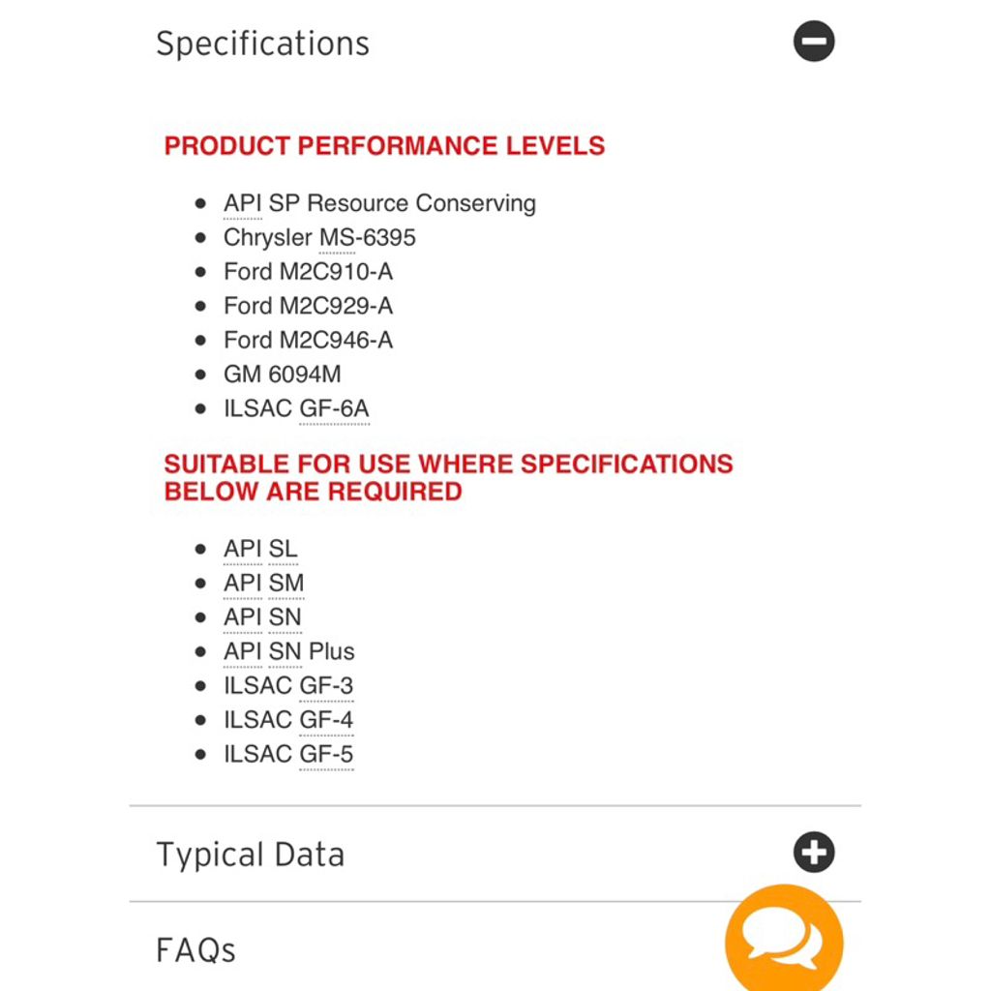Screen dimensions: 991x991
Task: Click the GM 6094M list item
Action: (283, 375)
